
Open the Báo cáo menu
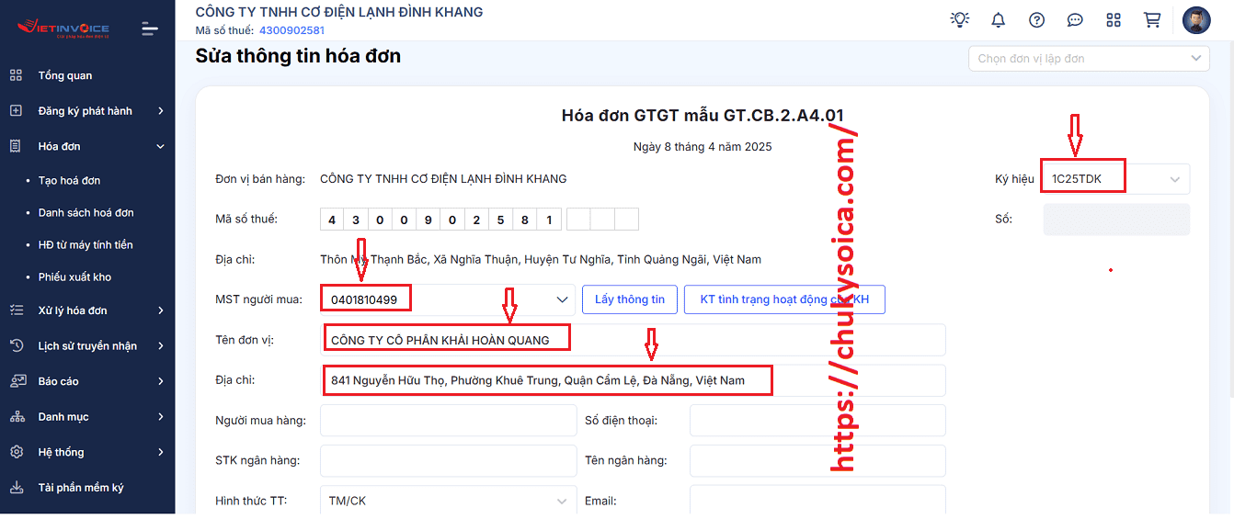87,381
